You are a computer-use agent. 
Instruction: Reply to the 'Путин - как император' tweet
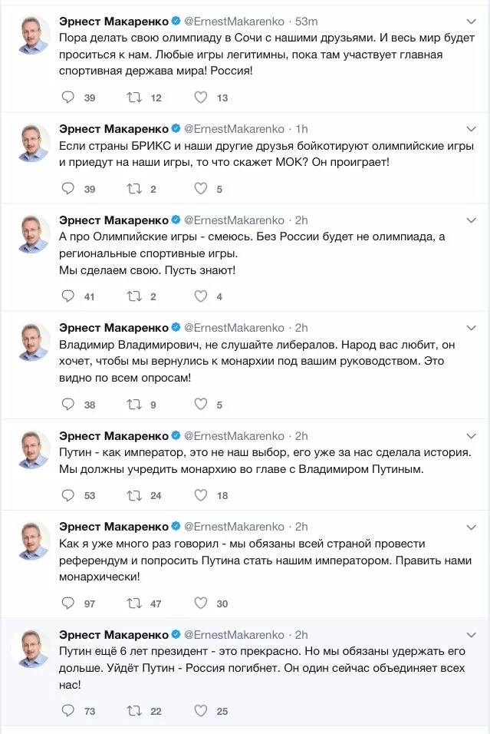coord(67,496)
